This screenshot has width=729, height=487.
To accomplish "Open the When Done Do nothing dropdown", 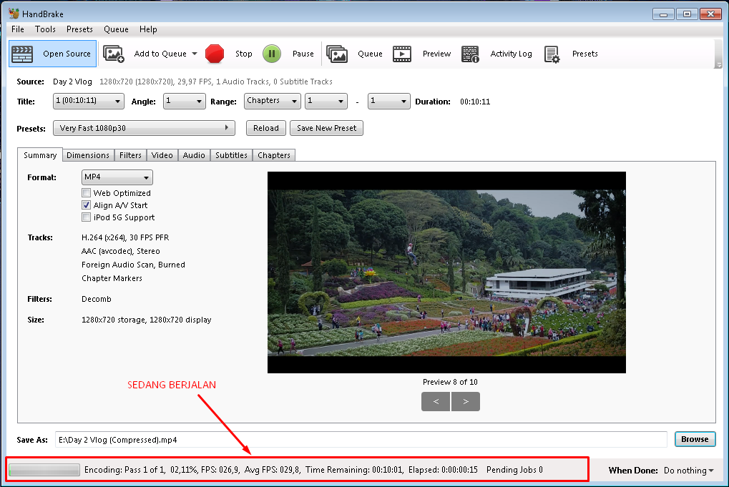I will pyautogui.click(x=688, y=471).
